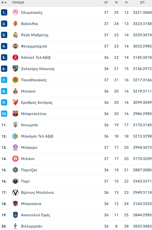Click the Fenerbahçe team logo
Viewport: 152px width, 230px height.
pyautogui.click(x=15, y=46)
